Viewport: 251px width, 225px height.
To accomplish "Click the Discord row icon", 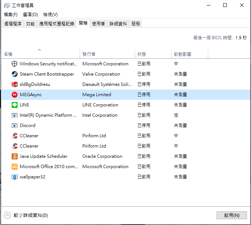I will 14,126.
